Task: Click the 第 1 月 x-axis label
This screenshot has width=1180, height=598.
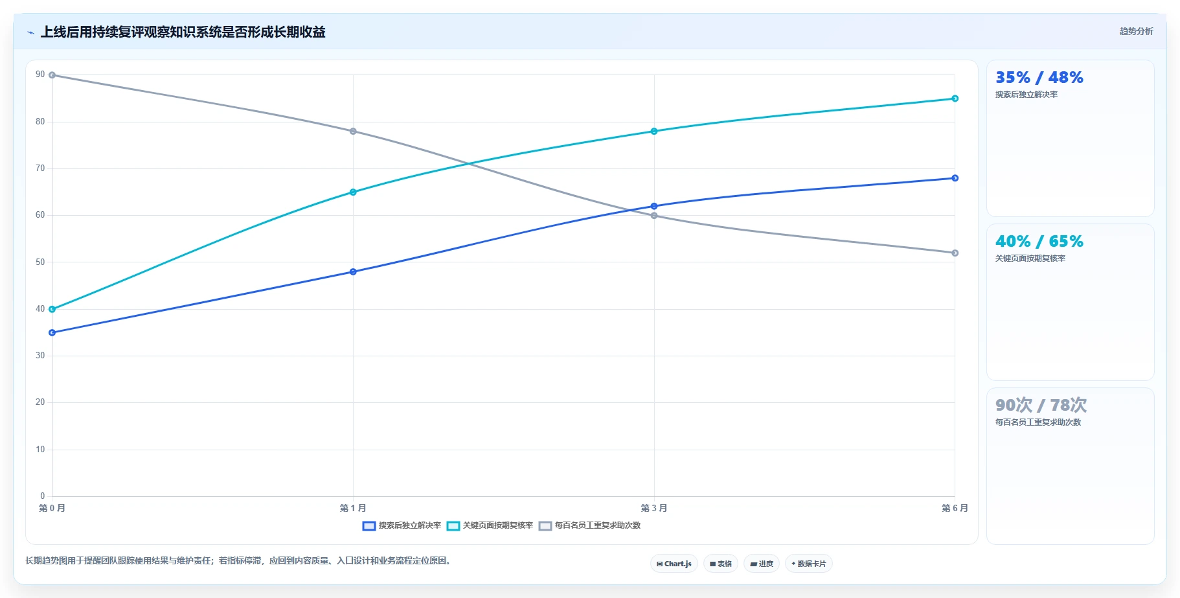Action: click(353, 508)
